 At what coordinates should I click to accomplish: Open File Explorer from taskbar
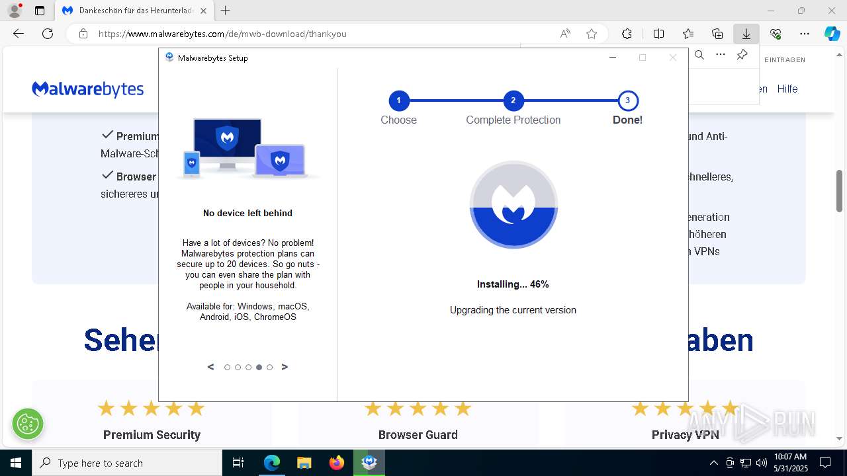[x=304, y=463]
